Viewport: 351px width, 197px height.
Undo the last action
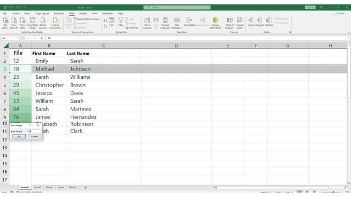[10, 7]
